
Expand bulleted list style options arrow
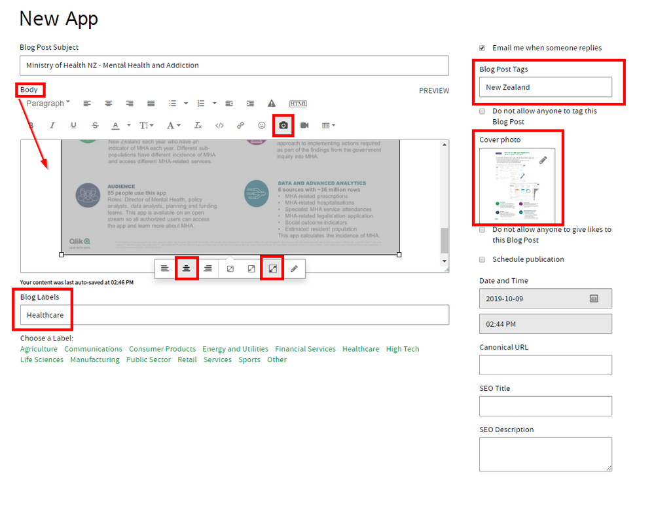tap(186, 103)
